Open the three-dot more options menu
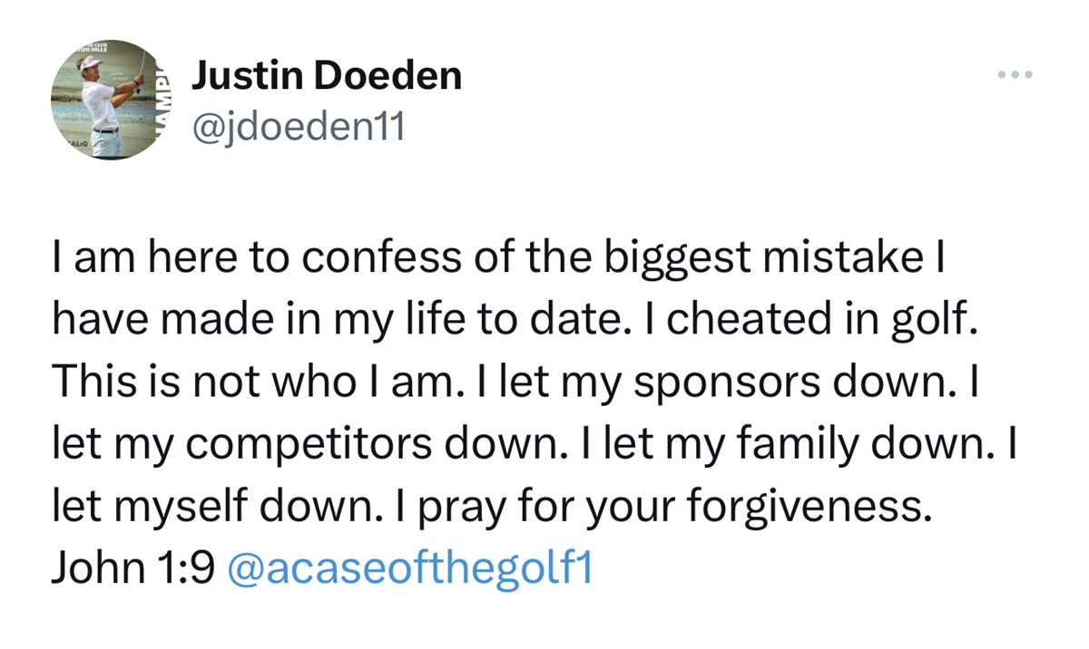This screenshot has width=1089, height=649. tap(1014, 74)
